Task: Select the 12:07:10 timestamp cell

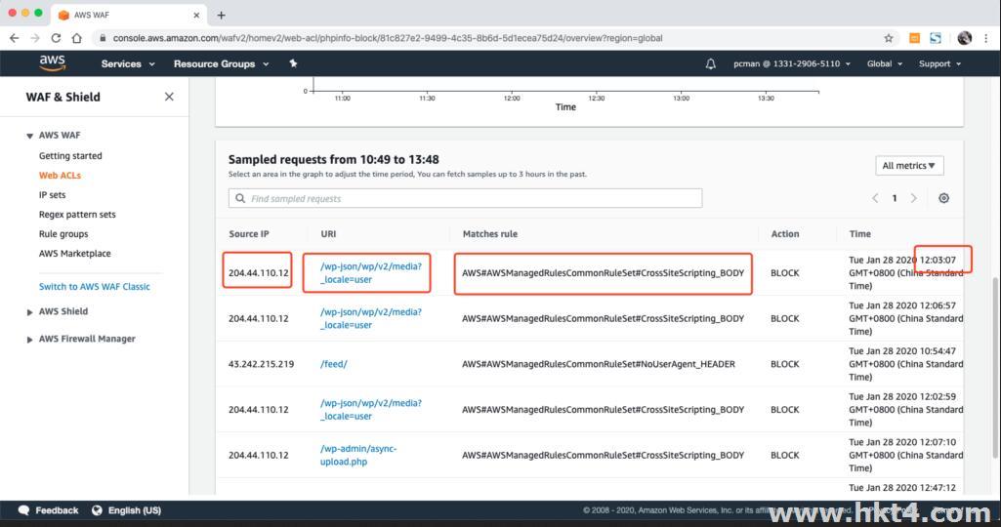Action: [x=906, y=455]
